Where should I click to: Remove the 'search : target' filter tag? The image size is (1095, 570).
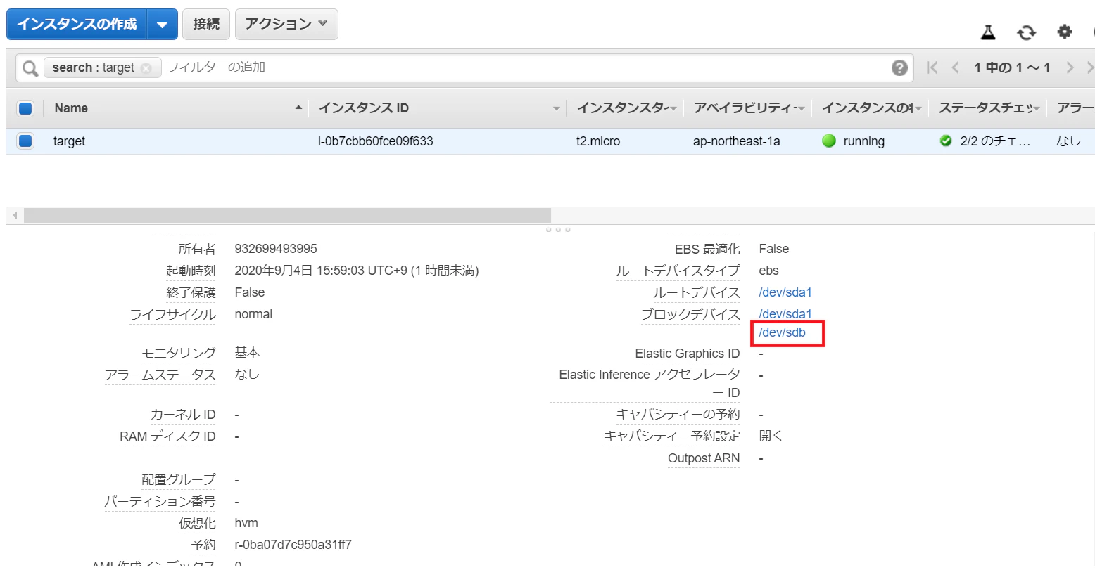point(146,68)
